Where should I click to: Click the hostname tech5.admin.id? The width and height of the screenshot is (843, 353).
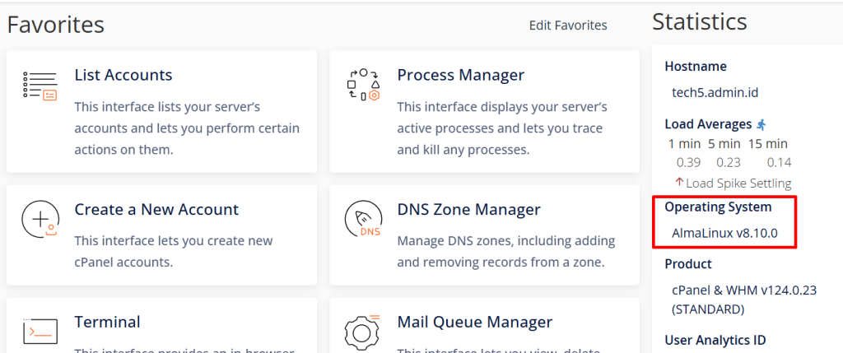point(715,92)
